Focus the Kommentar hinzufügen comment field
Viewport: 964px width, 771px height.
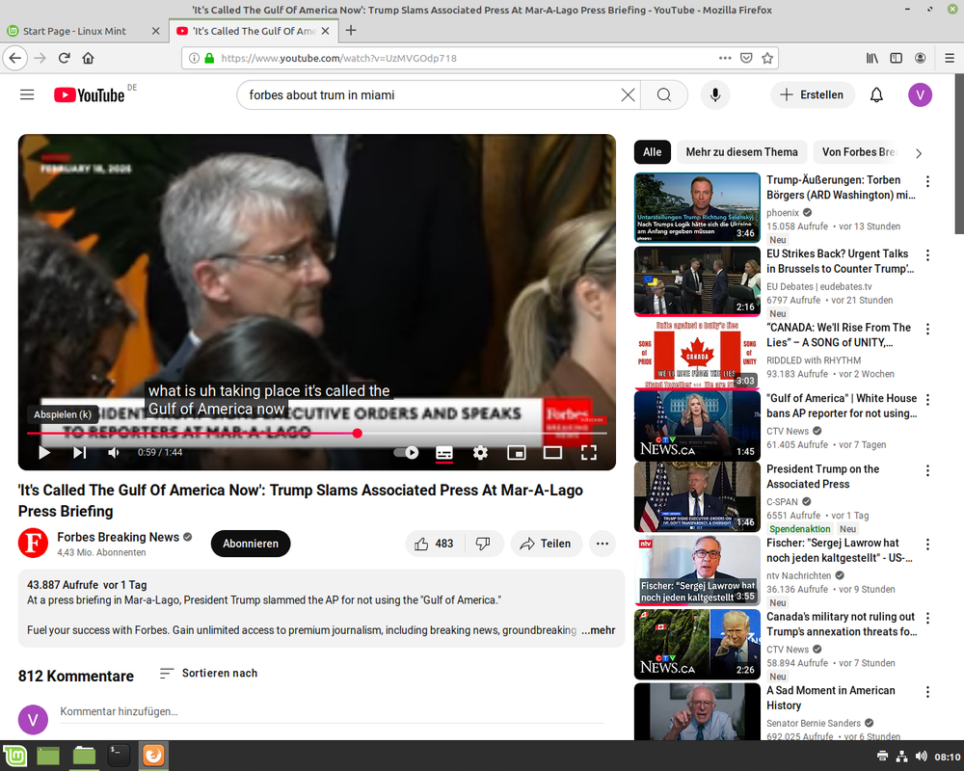coord(332,711)
